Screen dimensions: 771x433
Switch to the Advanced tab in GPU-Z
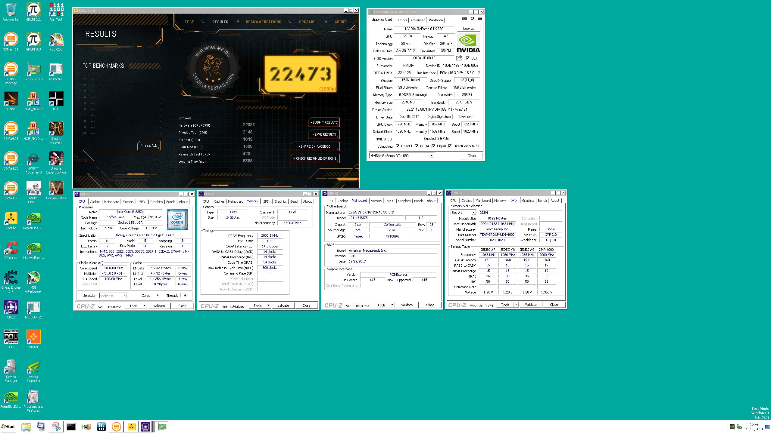click(x=418, y=20)
